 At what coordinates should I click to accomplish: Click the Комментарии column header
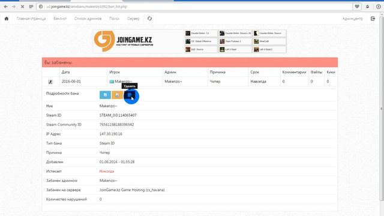coord(294,72)
